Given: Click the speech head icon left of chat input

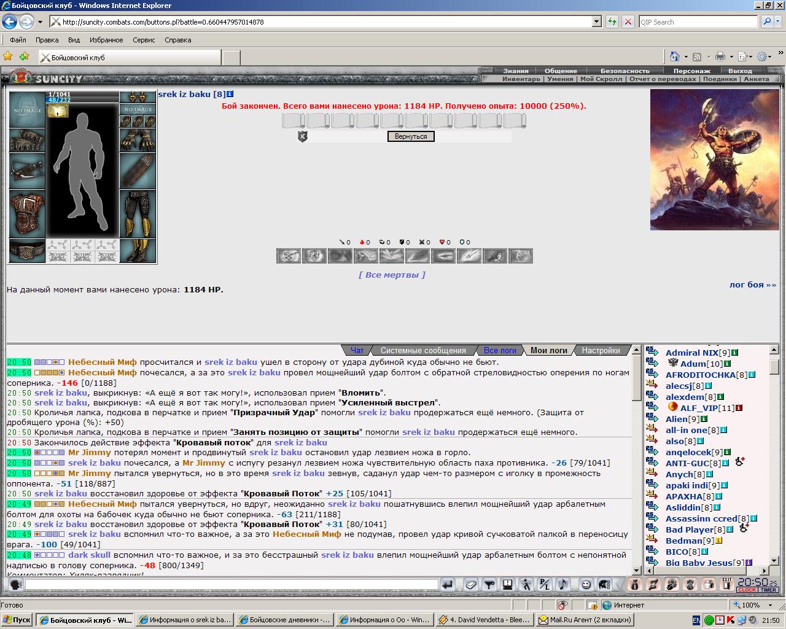Looking at the screenshot, I should coord(16,585).
